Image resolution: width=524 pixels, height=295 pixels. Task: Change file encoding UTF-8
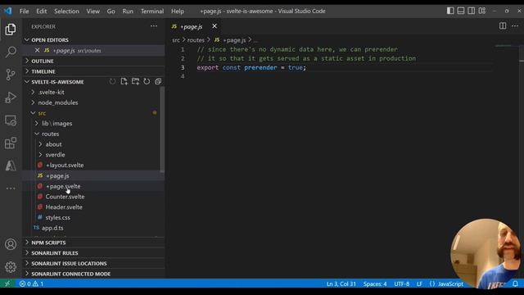click(x=402, y=284)
